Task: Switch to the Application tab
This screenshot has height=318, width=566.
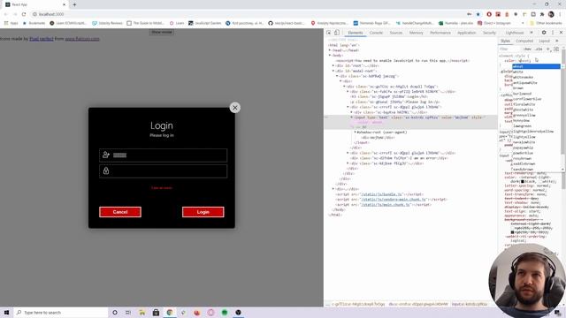Action: (466, 33)
